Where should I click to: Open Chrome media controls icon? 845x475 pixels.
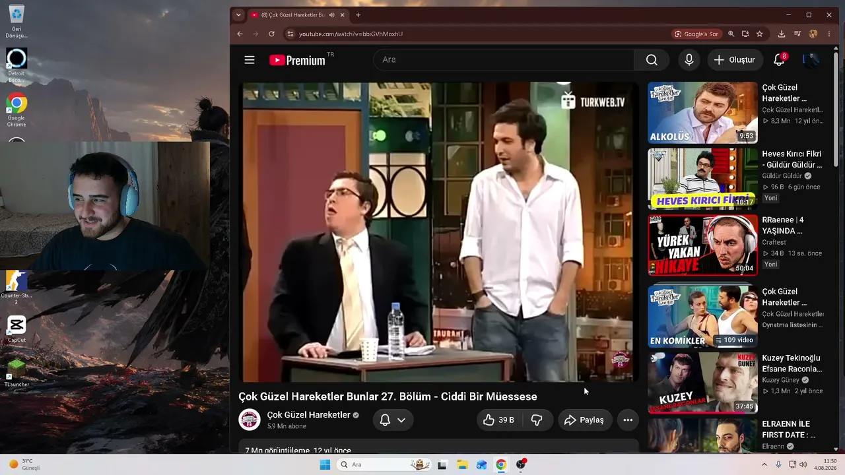pos(797,34)
